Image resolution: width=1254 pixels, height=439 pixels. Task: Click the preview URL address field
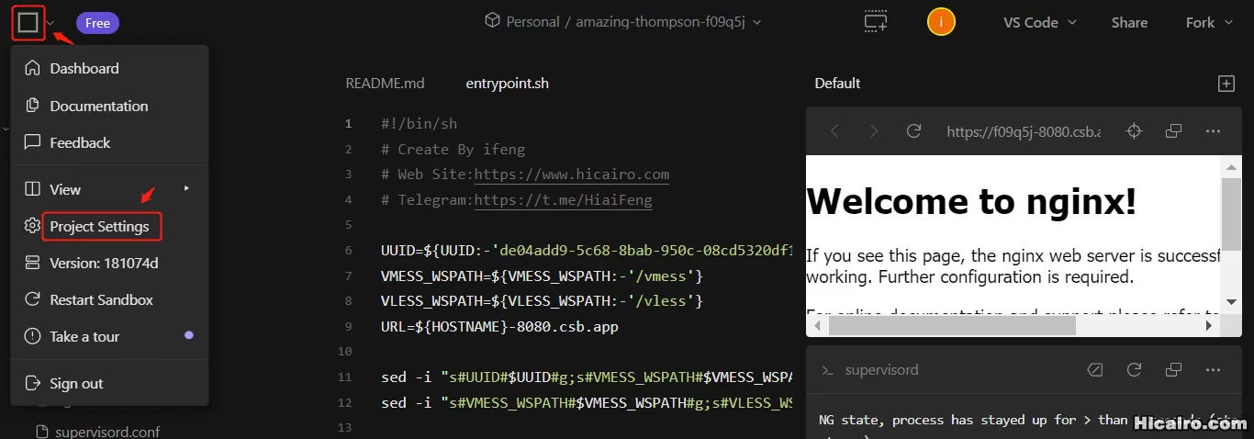pos(1024,131)
